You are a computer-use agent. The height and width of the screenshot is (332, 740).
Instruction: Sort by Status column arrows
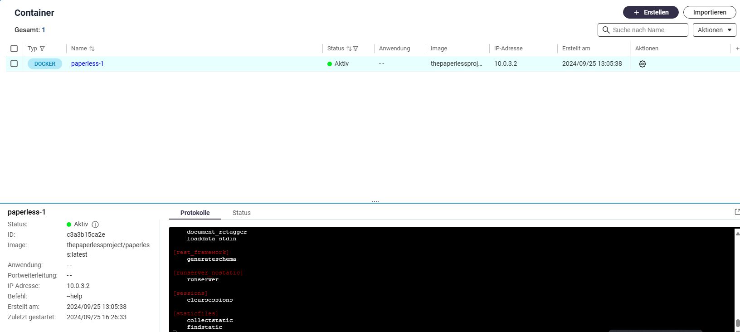click(349, 49)
